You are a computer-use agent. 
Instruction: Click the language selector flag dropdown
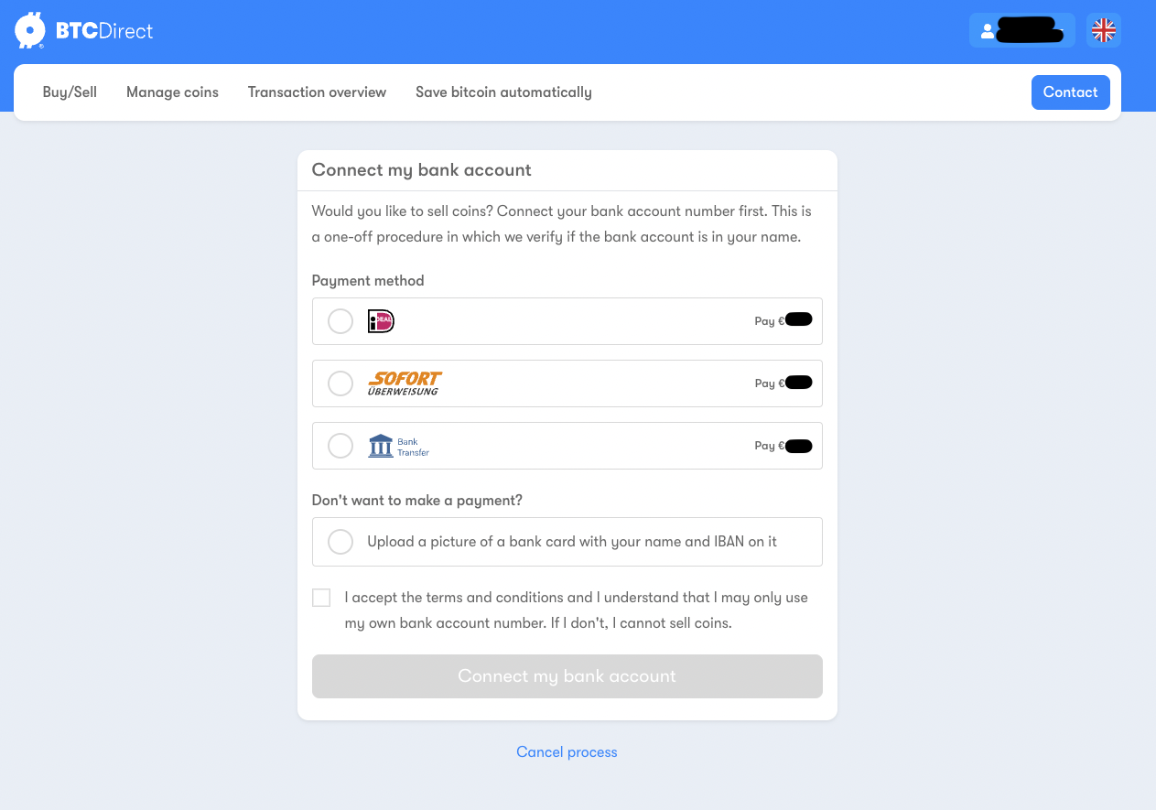[x=1104, y=30]
